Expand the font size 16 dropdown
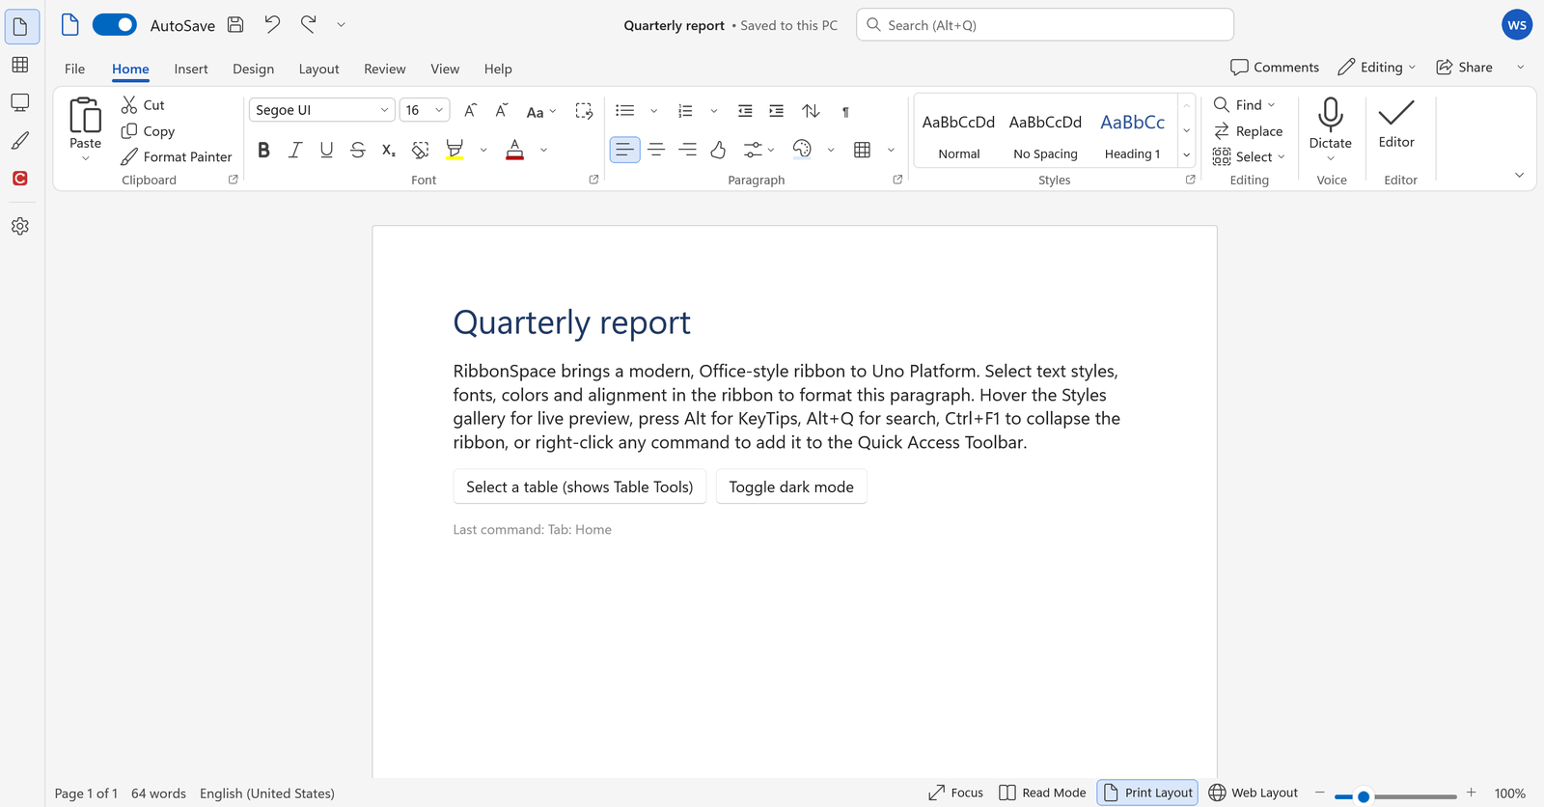Screen dimensions: 1544x807 pyautogui.click(x=425, y=110)
